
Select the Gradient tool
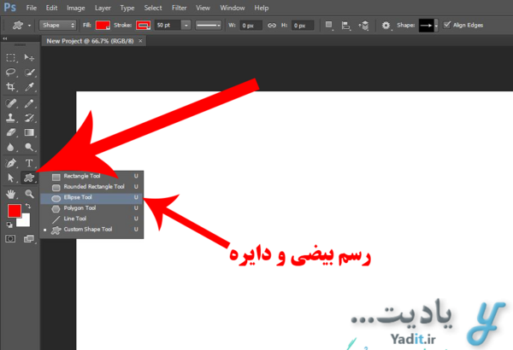click(29, 132)
